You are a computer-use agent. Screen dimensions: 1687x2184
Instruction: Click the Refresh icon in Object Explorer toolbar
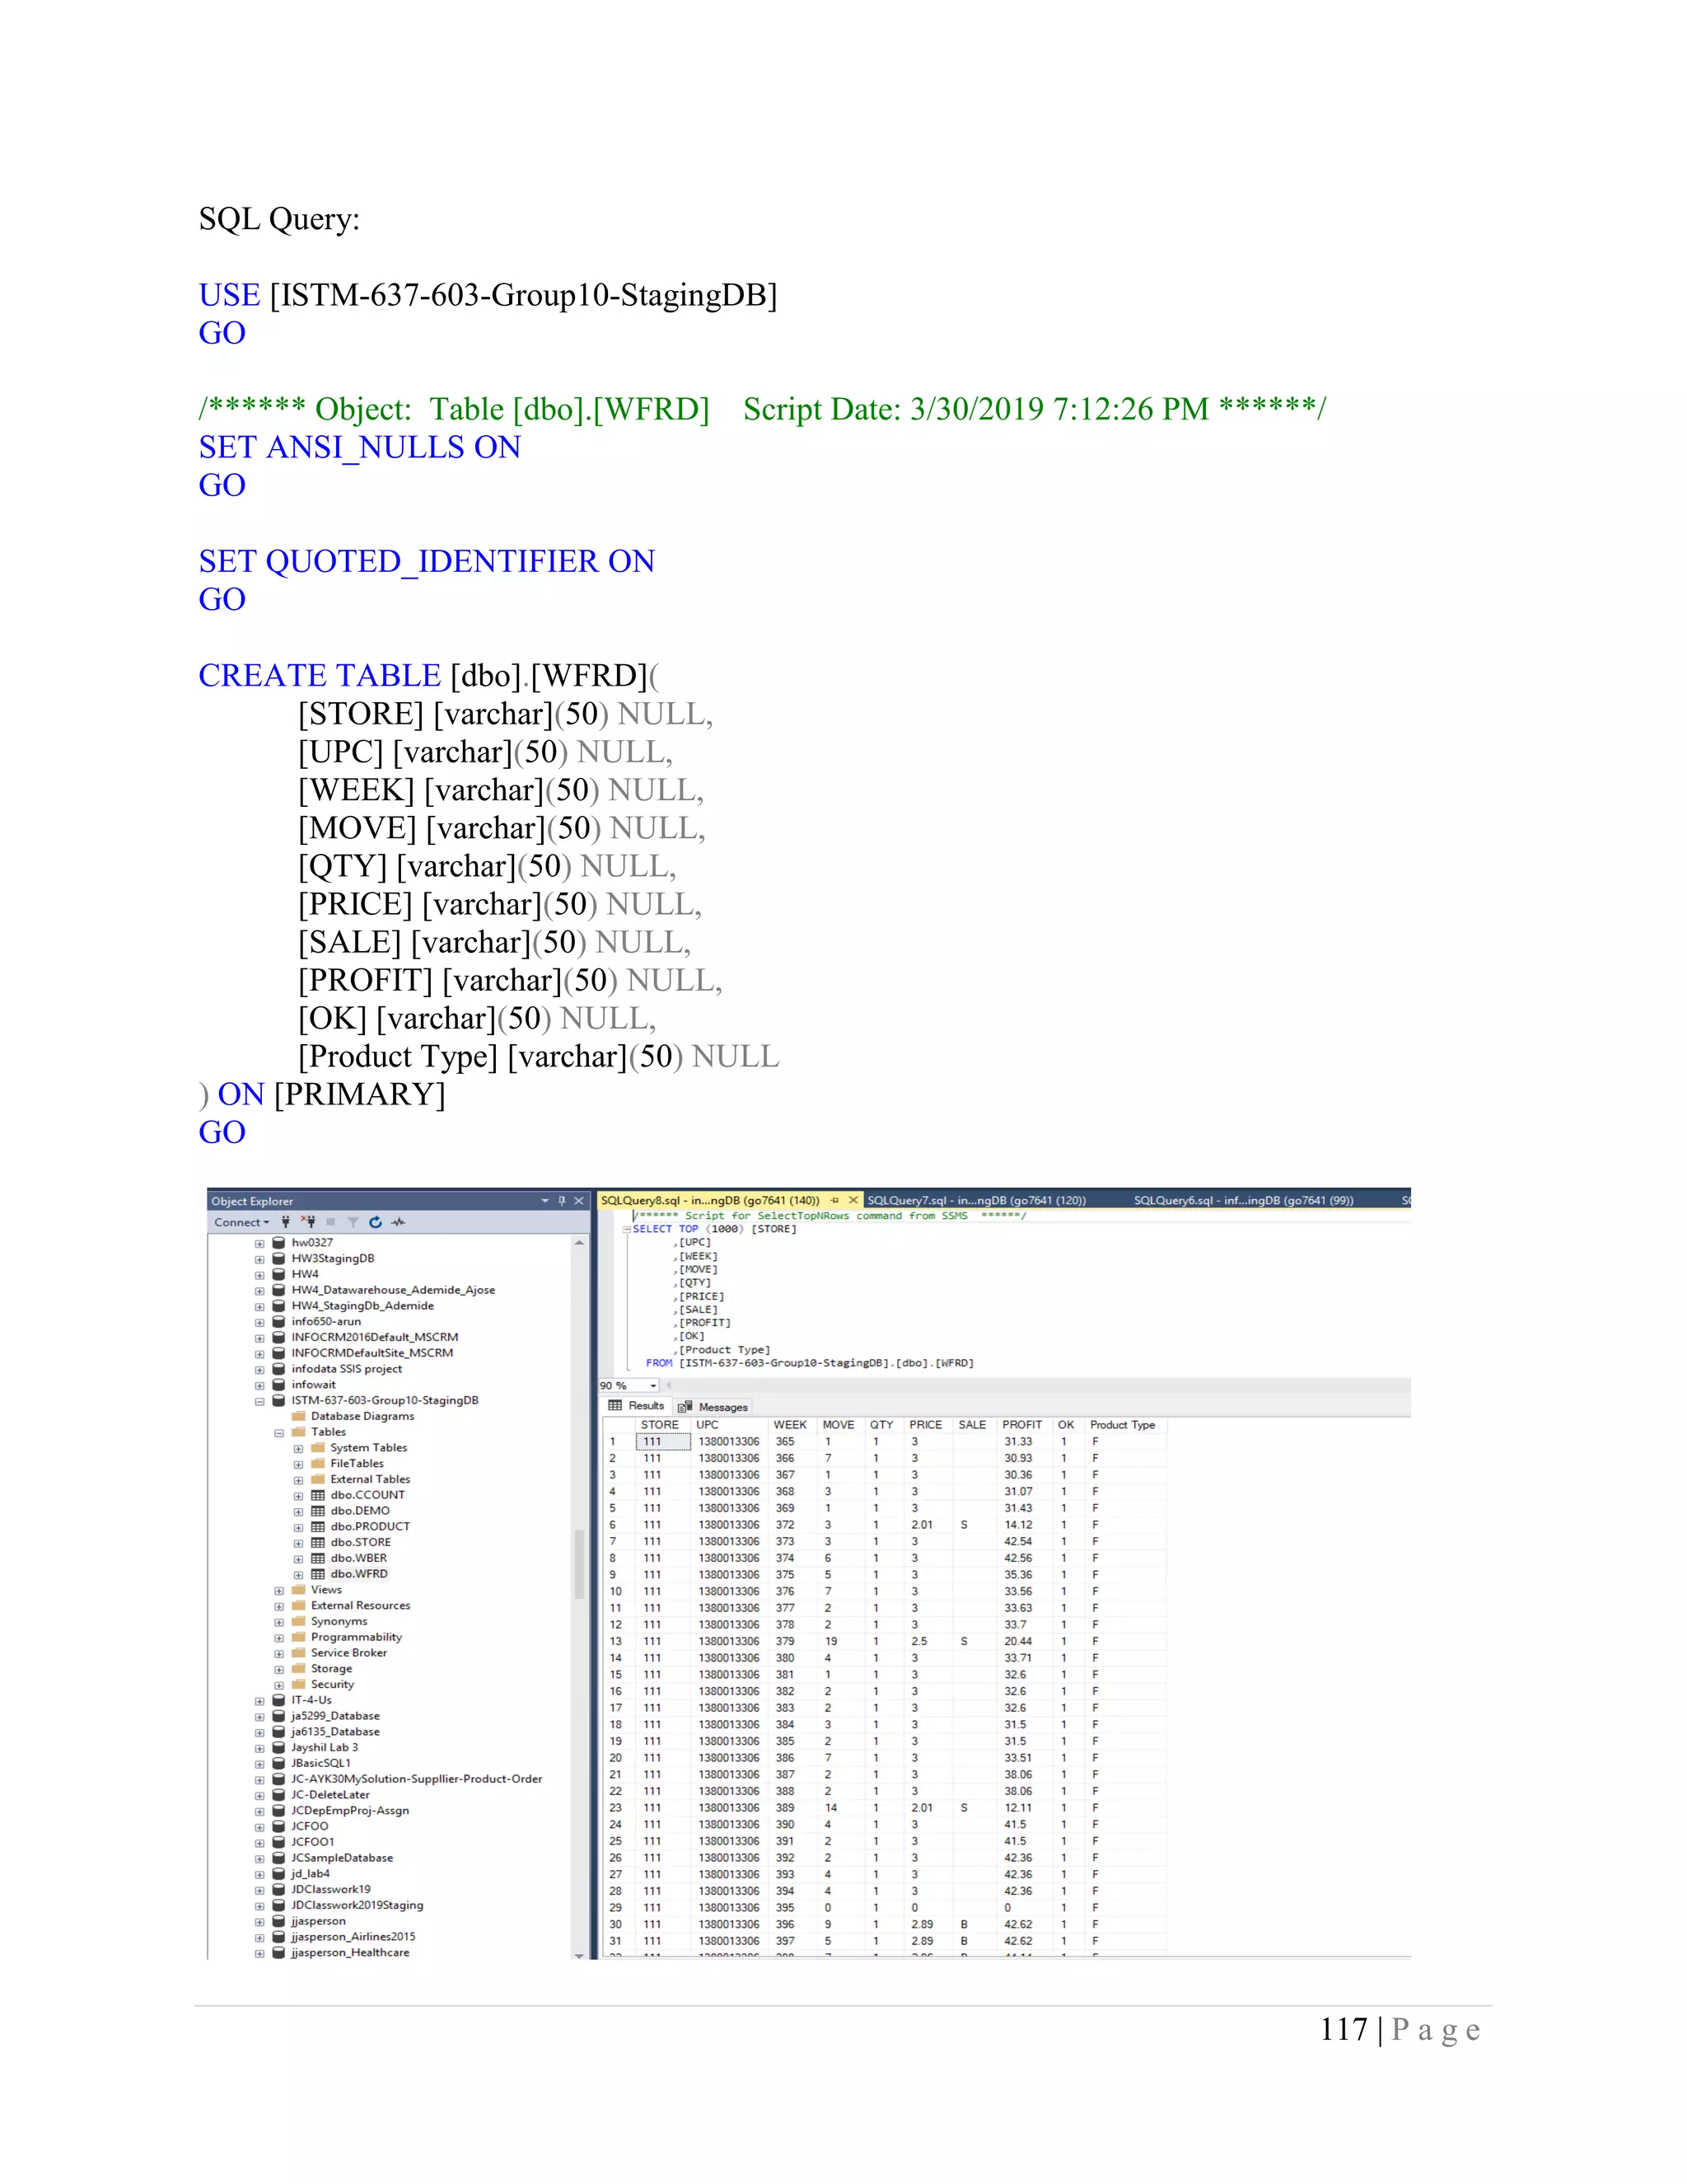[x=376, y=1222]
